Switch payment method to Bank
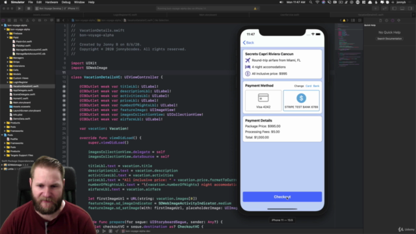The height and width of the screenshot is (234, 416). (316, 86)
